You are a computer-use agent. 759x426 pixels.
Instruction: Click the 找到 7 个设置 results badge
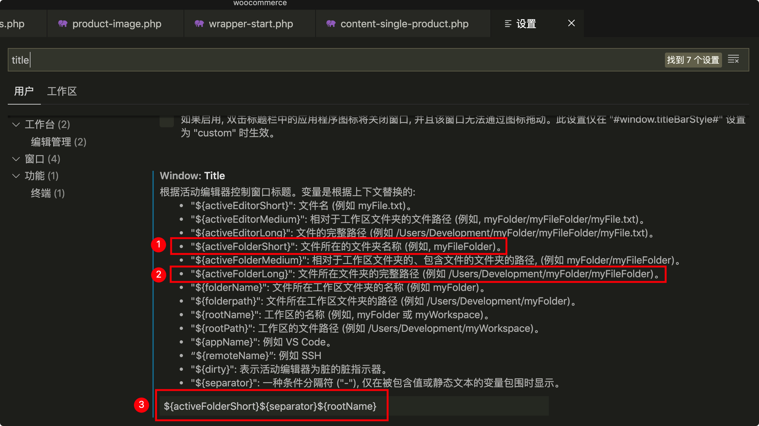point(693,60)
